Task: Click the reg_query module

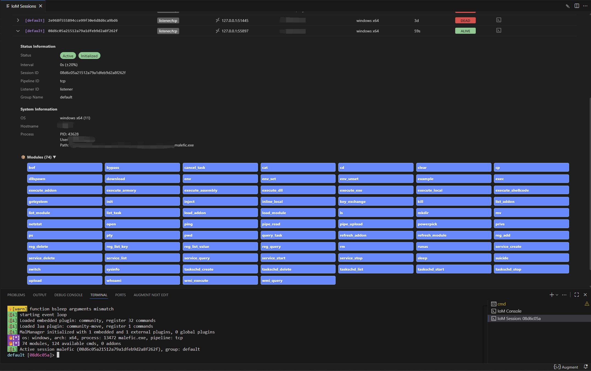Action: tap(298, 247)
